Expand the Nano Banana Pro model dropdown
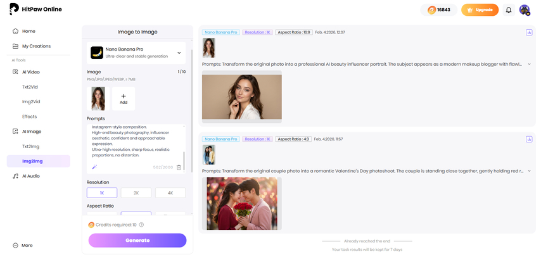 coord(136,53)
